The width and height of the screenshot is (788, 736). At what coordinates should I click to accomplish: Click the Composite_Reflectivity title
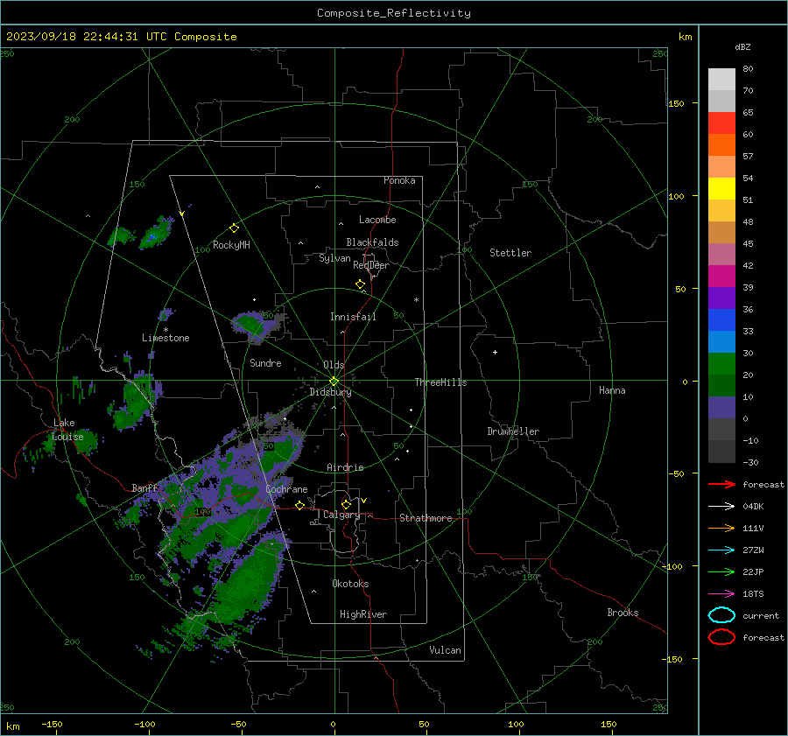(x=394, y=13)
